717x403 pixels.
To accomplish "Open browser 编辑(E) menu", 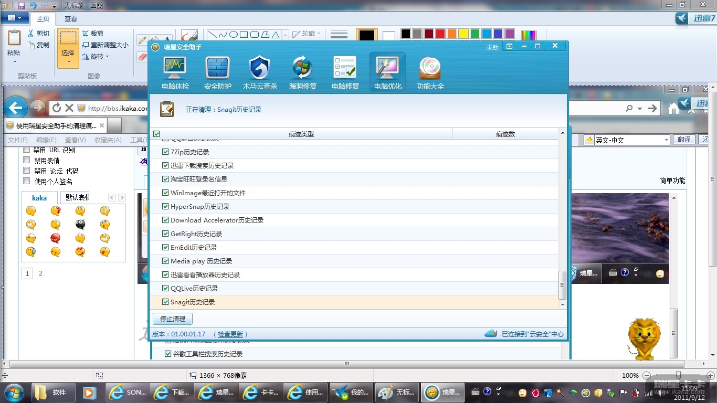I will [46, 140].
